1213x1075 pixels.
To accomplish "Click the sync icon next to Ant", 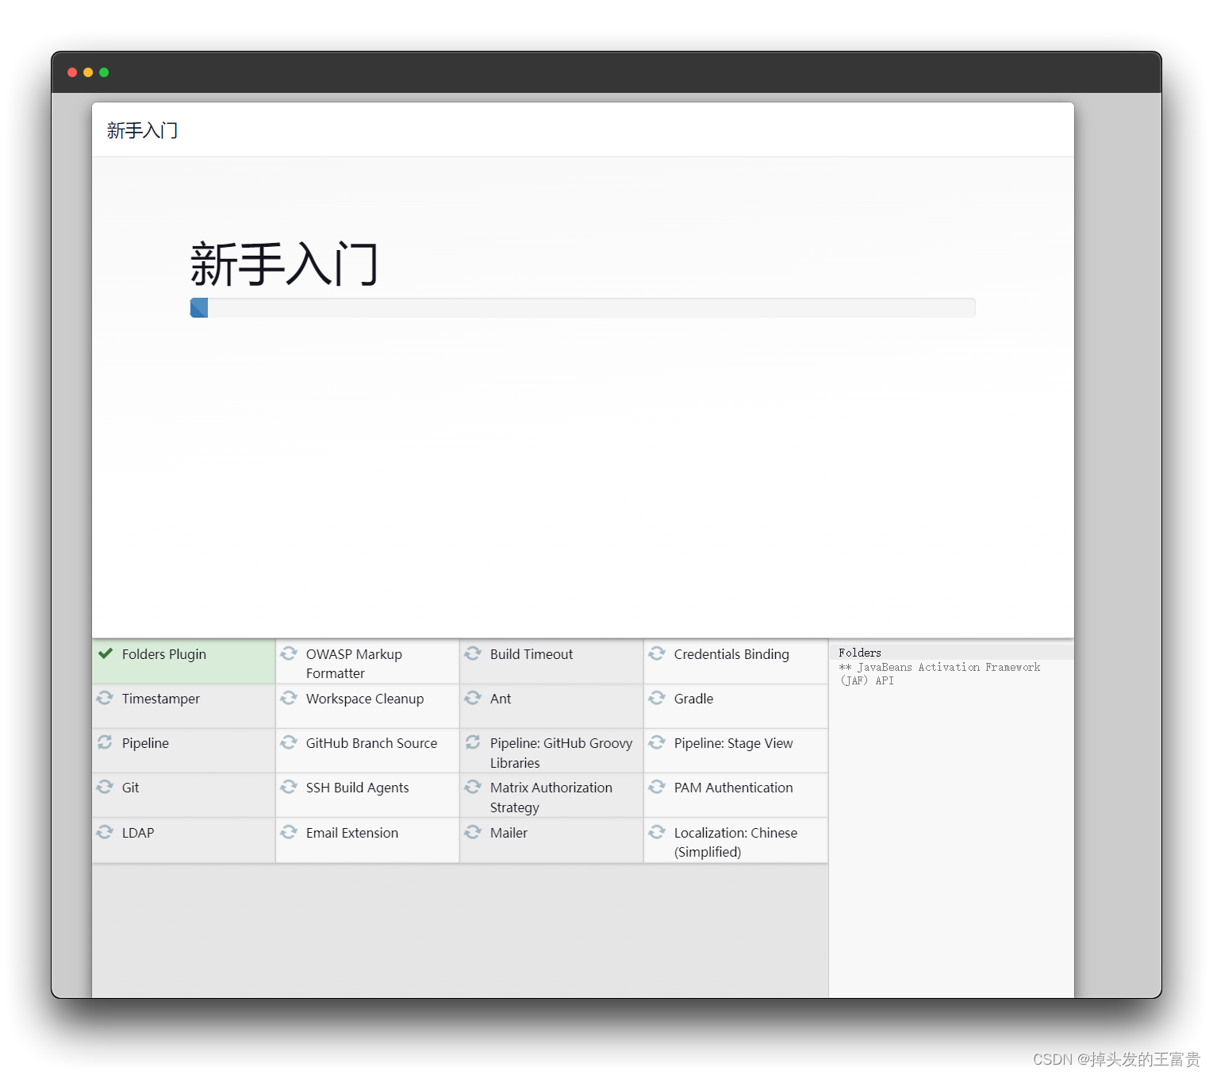I will click(473, 698).
